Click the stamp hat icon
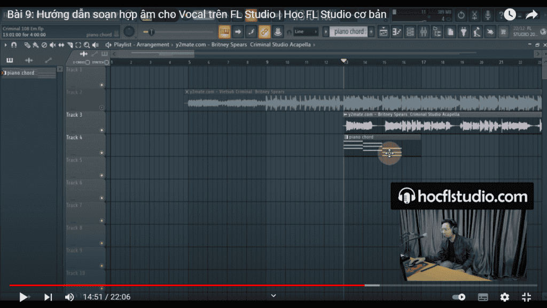Image resolution: width=547 pixels, height=308 pixels. click(x=278, y=32)
